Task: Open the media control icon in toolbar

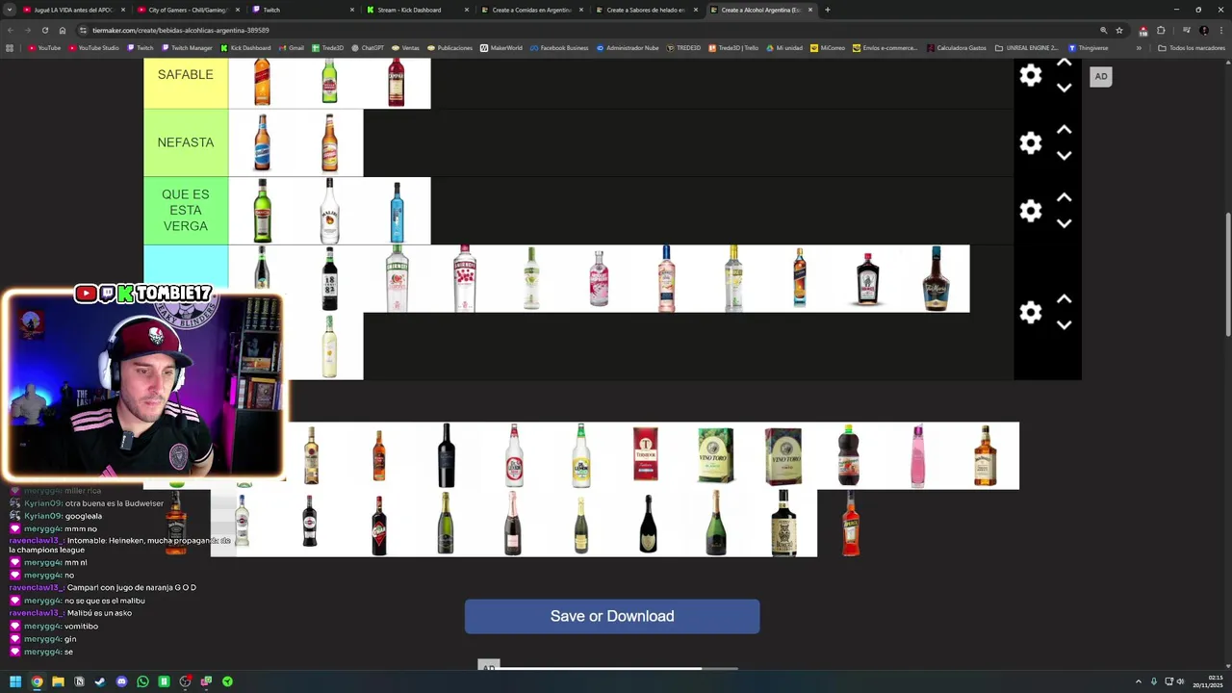Action: pyautogui.click(x=1187, y=30)
